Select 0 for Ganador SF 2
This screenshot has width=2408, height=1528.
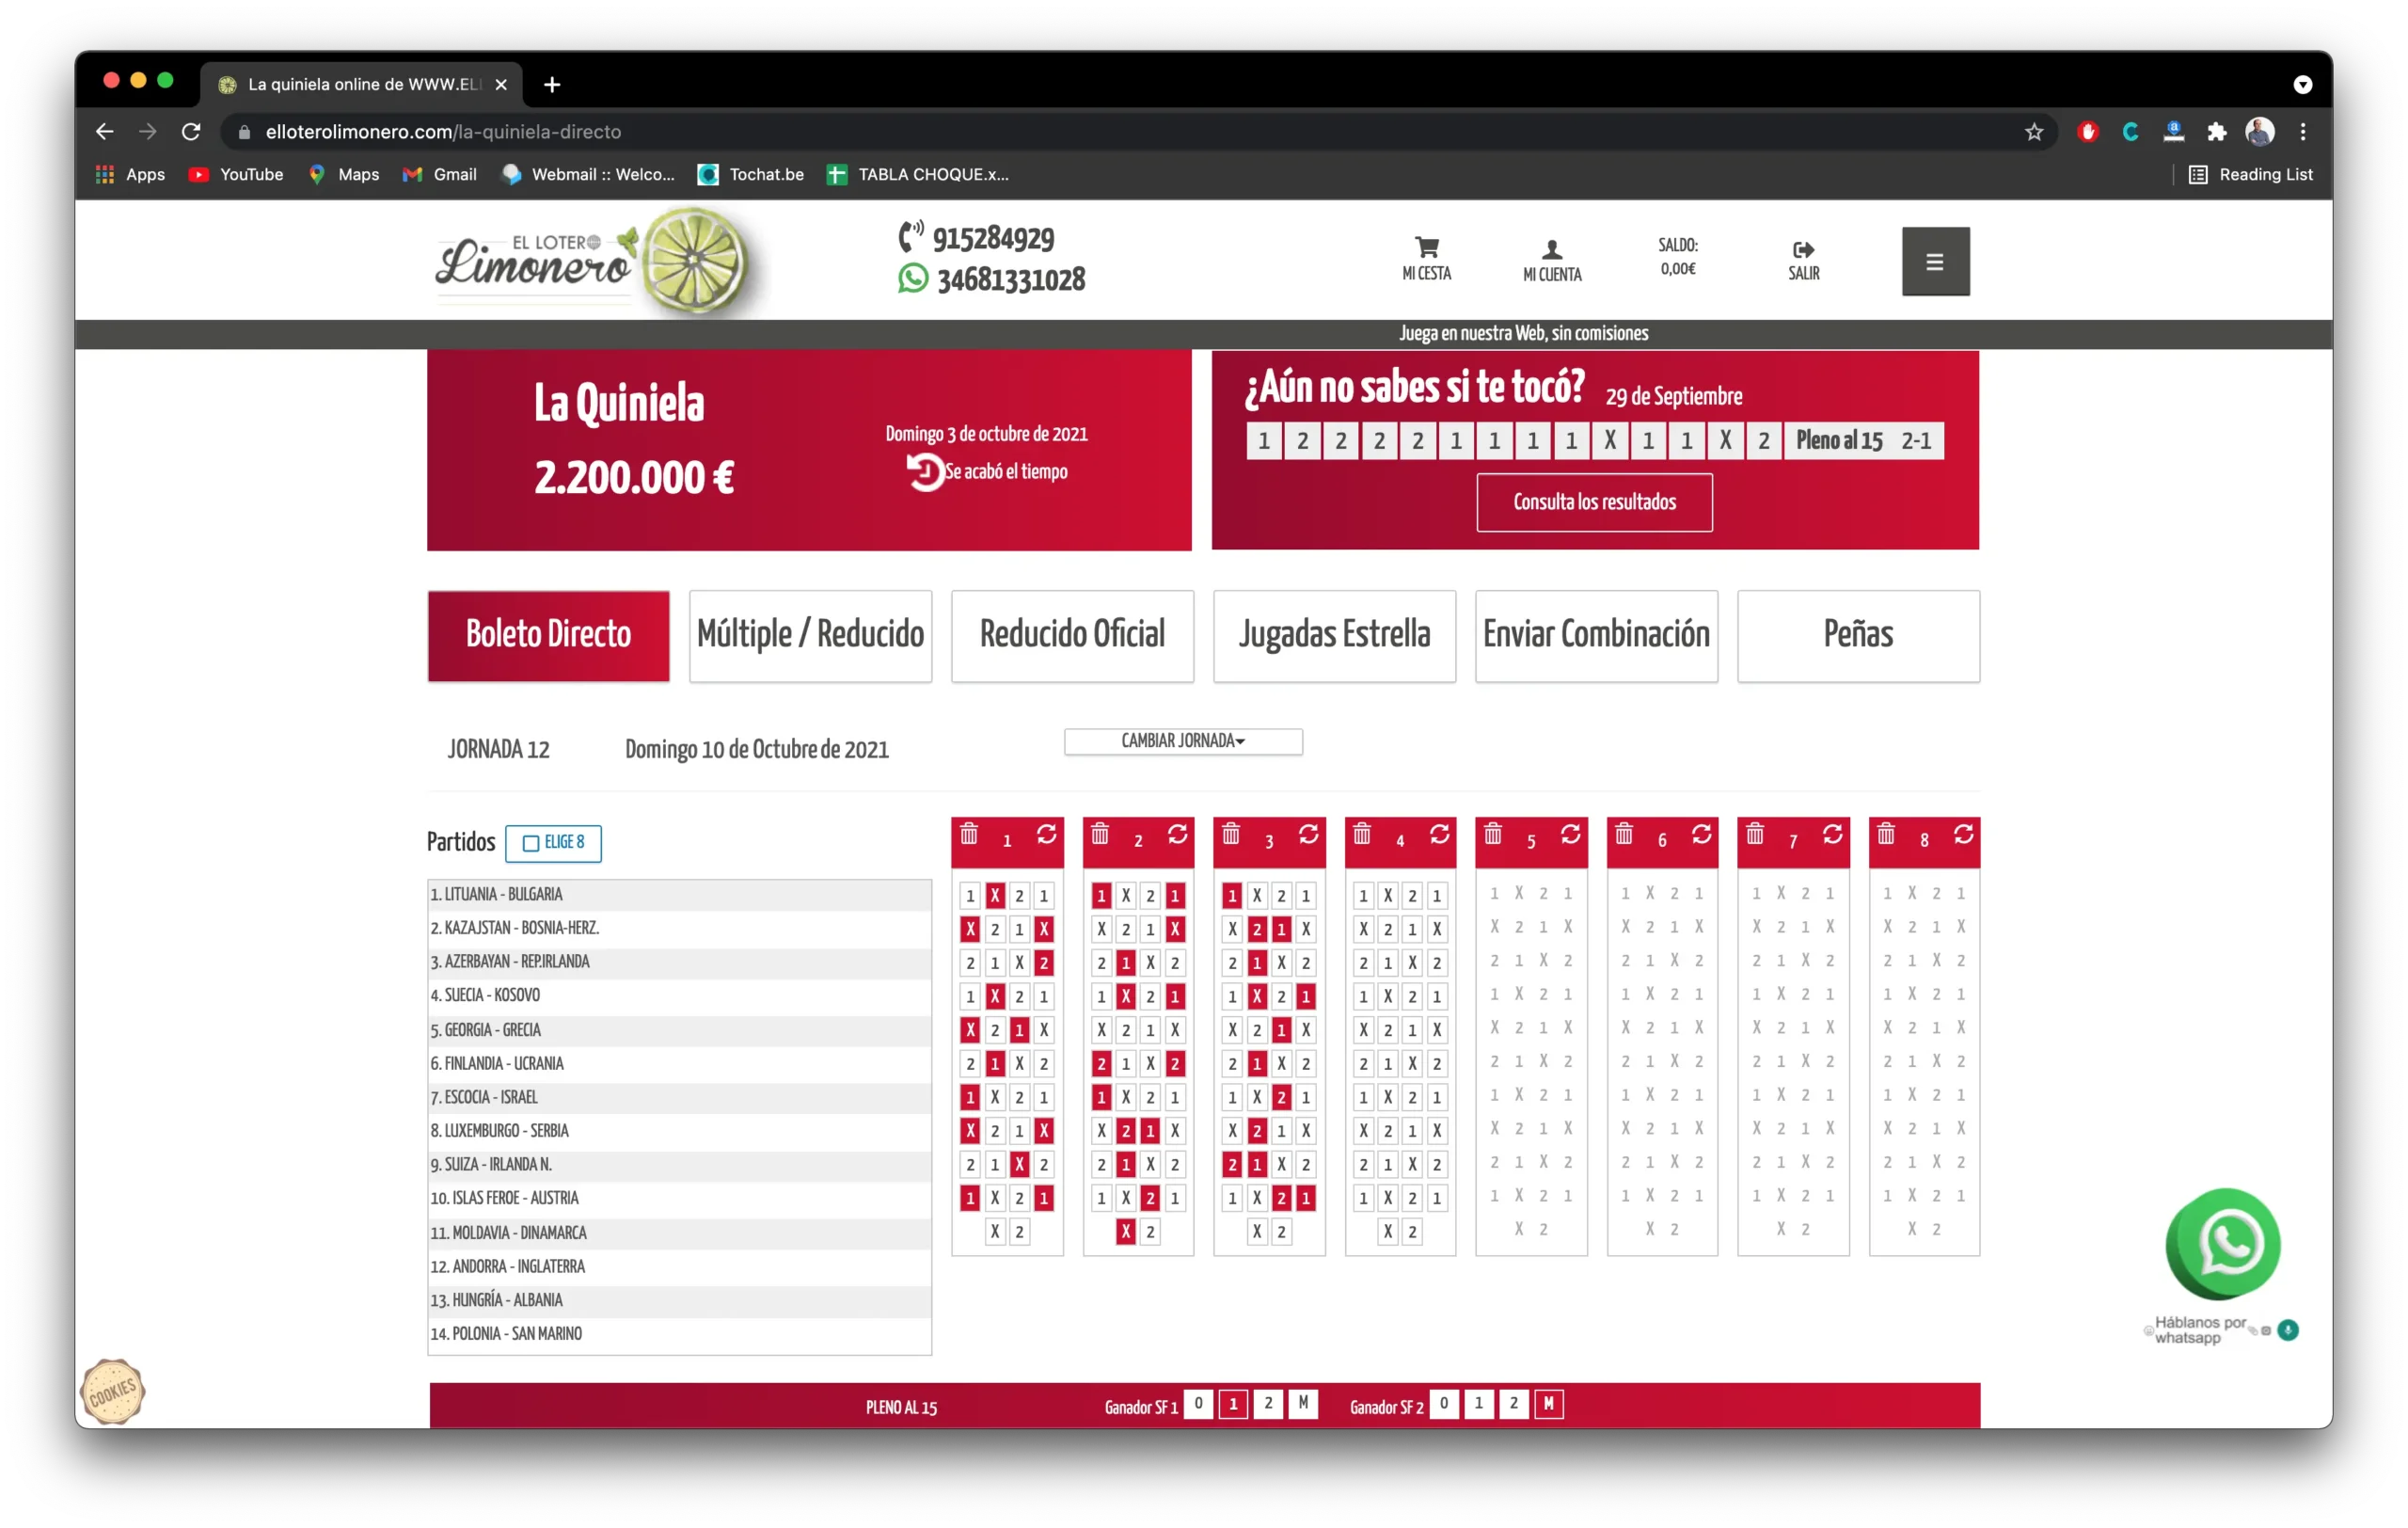point(1443,1404)
